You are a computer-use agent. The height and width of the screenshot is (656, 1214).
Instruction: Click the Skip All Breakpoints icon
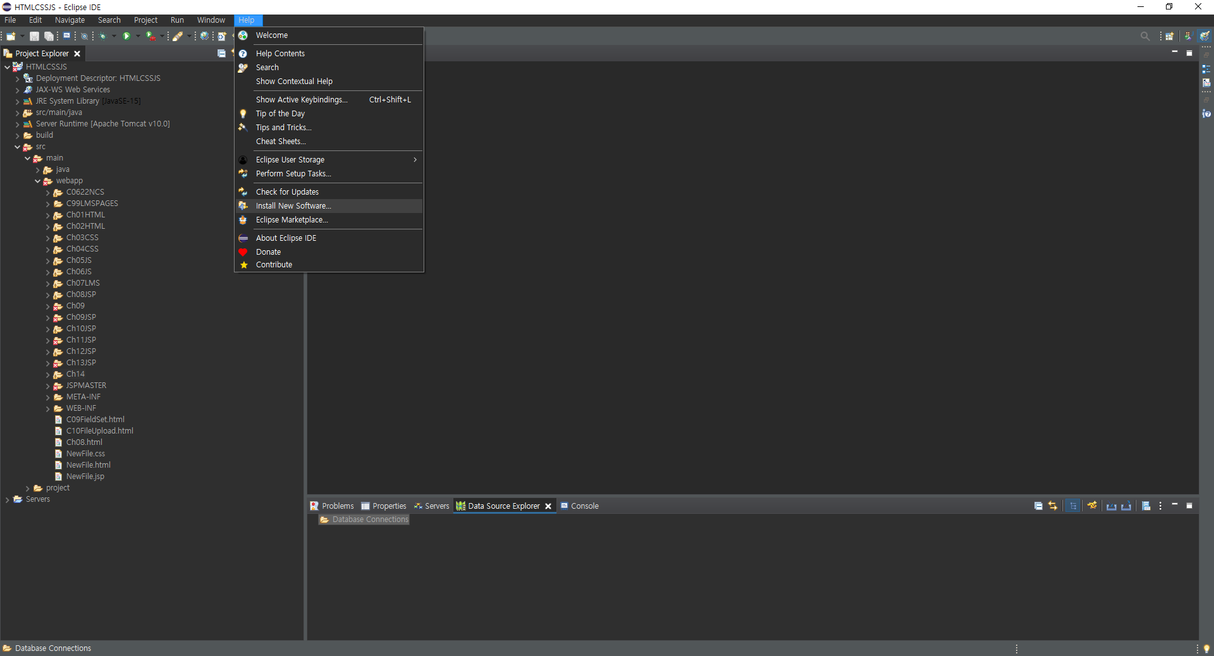[84, 36]
